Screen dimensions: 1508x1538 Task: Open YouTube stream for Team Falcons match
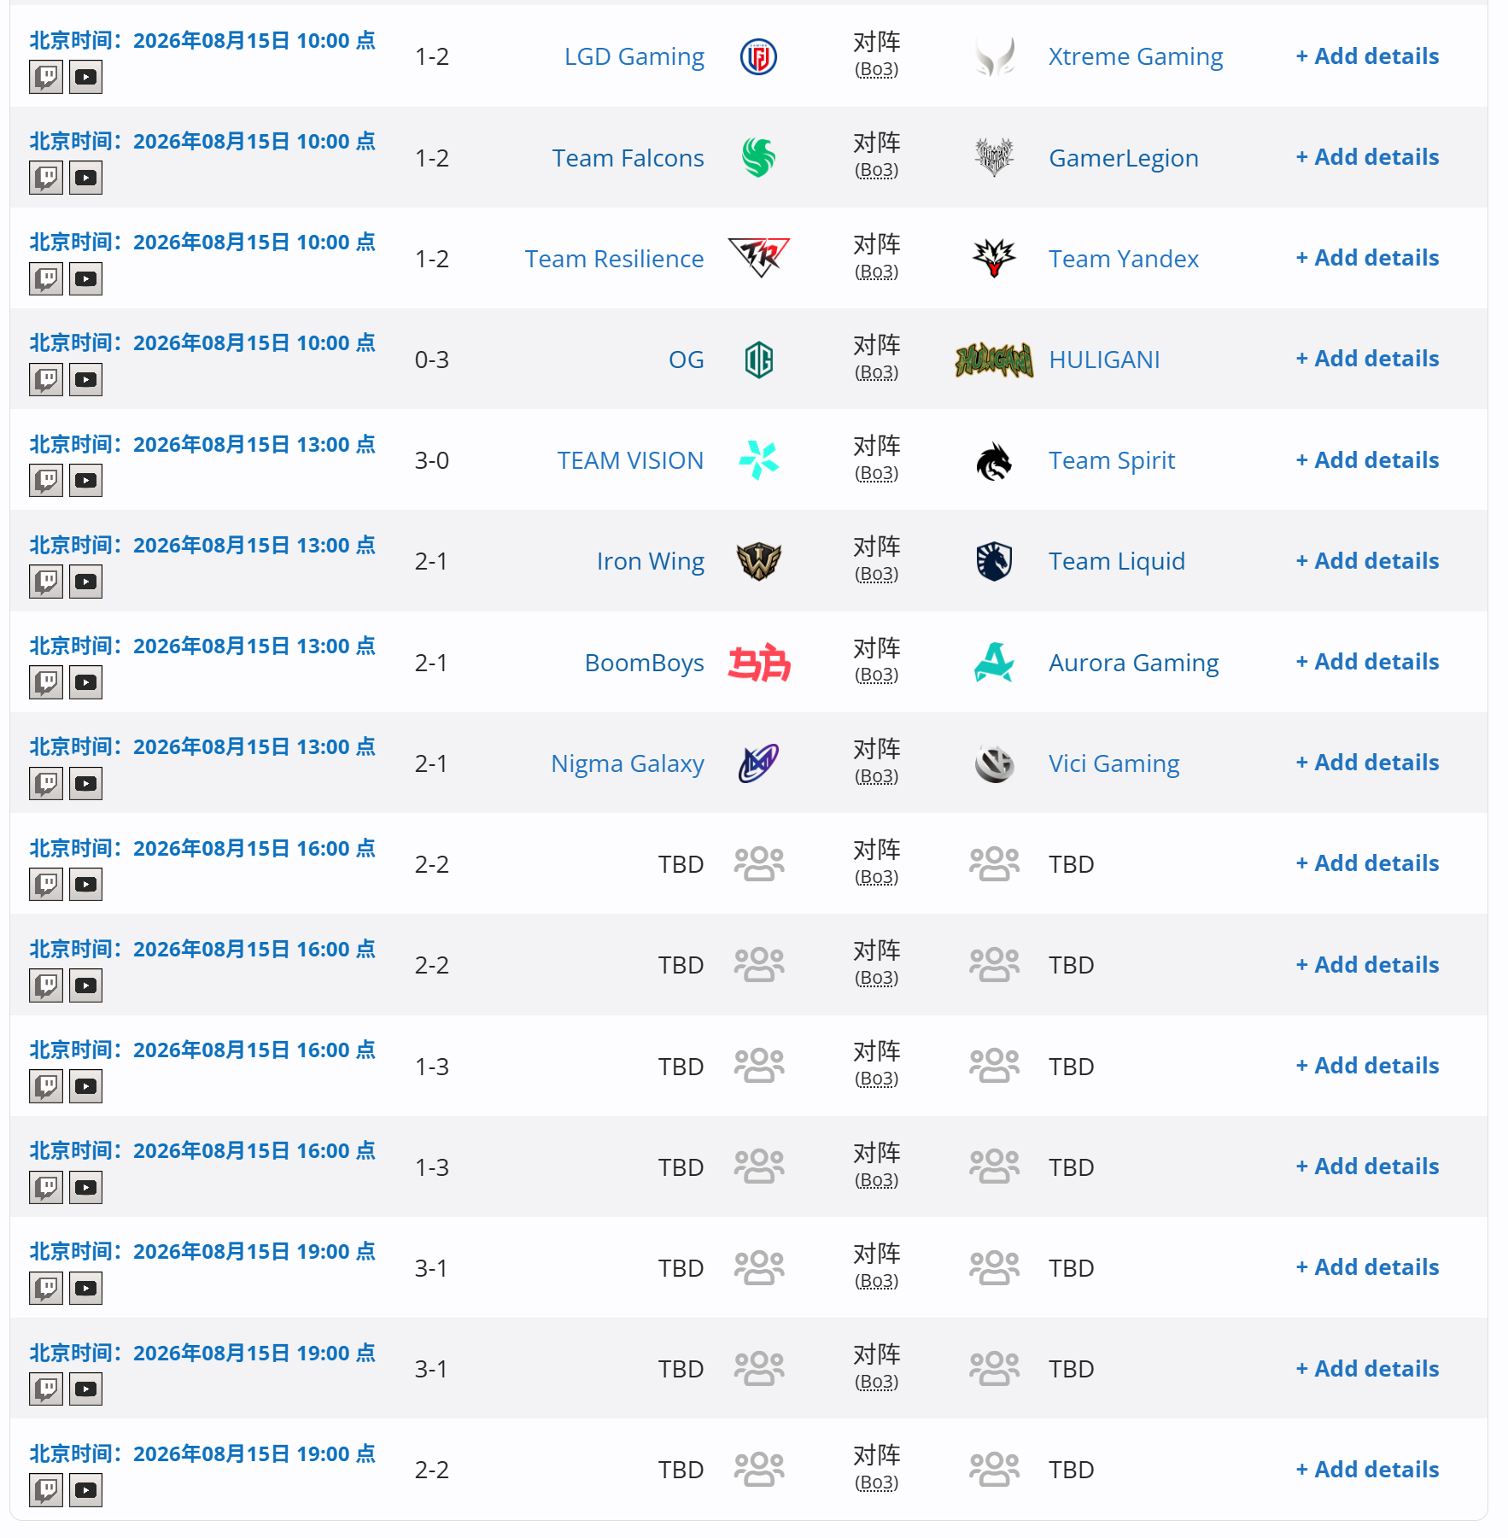pyautogui.click(x=85, y=178)
